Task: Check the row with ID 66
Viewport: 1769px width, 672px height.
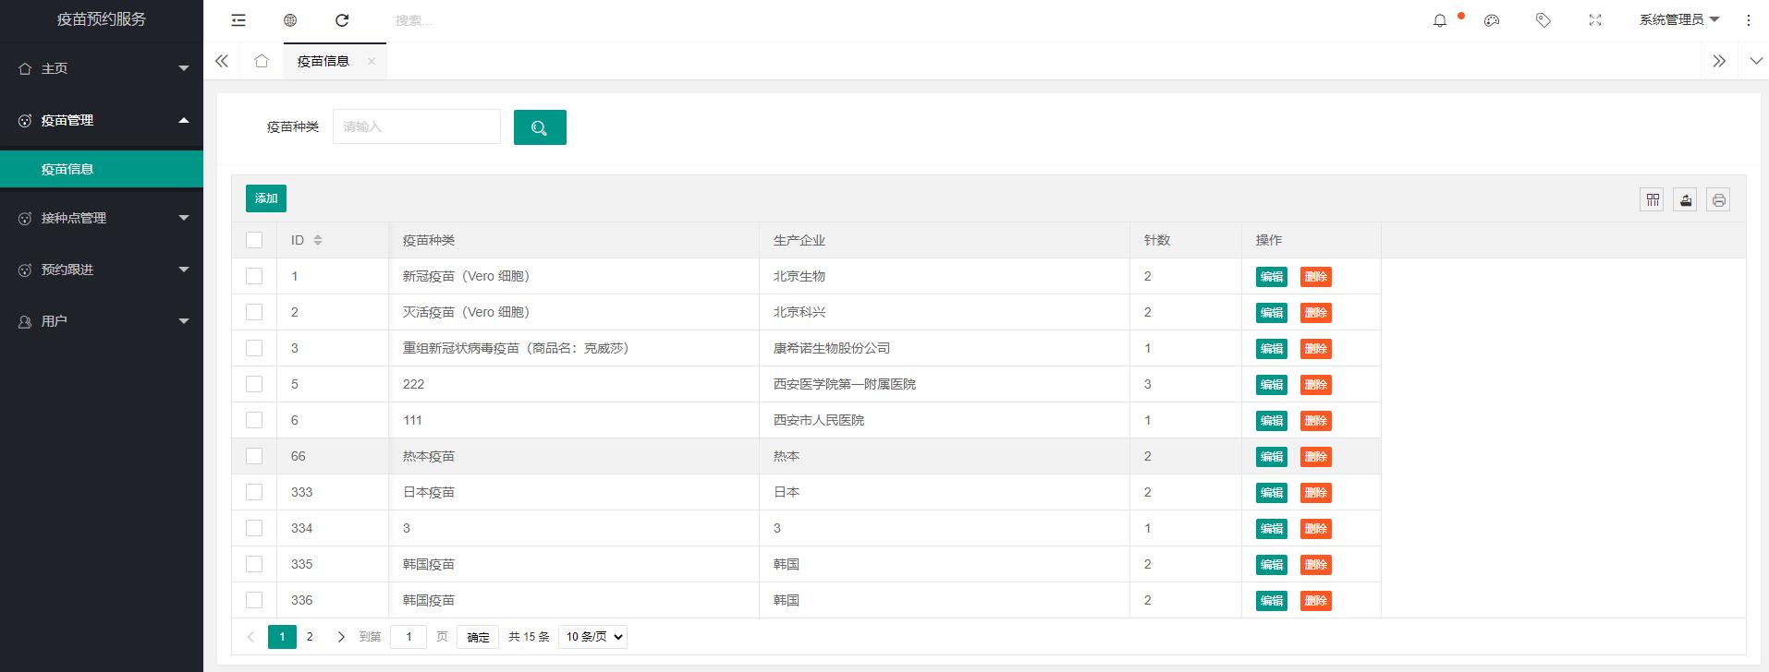Action: coord(254,456)
